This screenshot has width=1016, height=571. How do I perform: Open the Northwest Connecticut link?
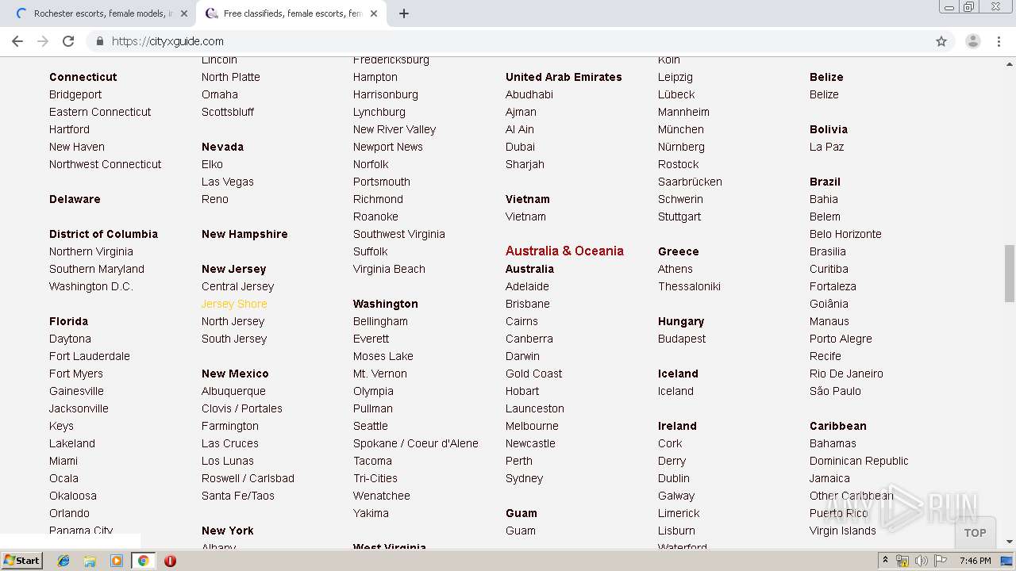coord(105,164)
